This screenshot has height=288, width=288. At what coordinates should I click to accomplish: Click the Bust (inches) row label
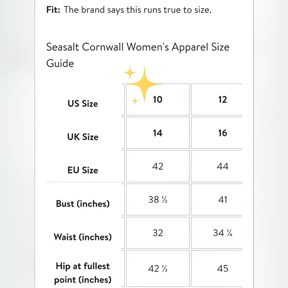click(x=83, y=204)
